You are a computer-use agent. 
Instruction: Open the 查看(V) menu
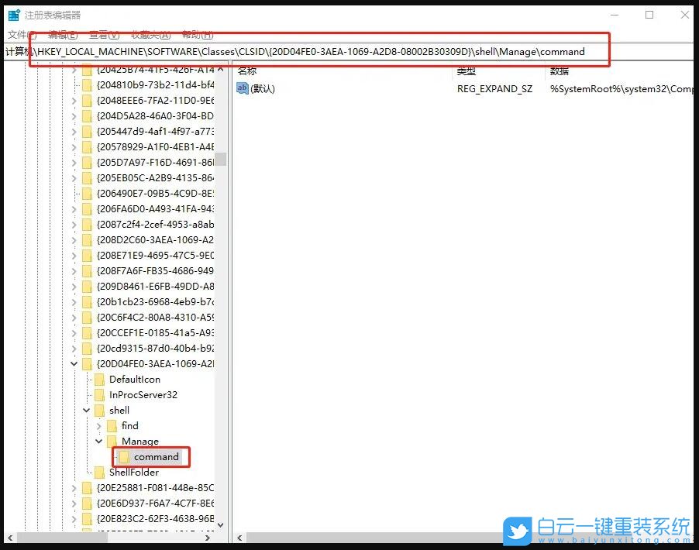[103, 34]
